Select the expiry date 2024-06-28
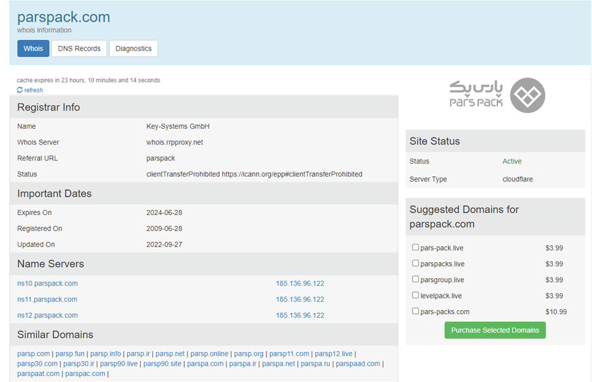The width and height of the screenshot is (592, 382). click(164, 213)
